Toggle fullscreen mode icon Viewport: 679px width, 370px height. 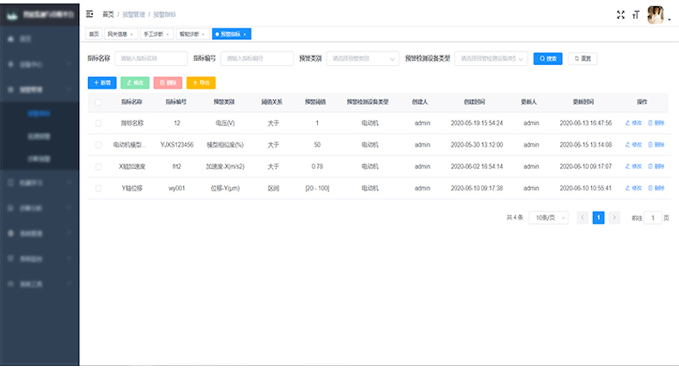click(620, 15)
